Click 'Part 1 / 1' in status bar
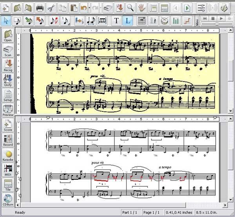This screenshot has height=217, width=235. coord(130,213)
